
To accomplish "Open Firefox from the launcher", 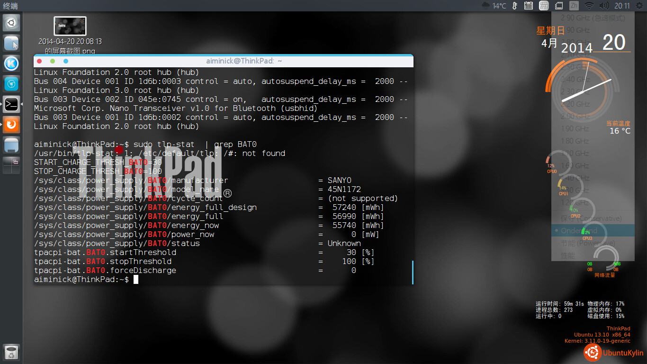I will click(11, 125).
